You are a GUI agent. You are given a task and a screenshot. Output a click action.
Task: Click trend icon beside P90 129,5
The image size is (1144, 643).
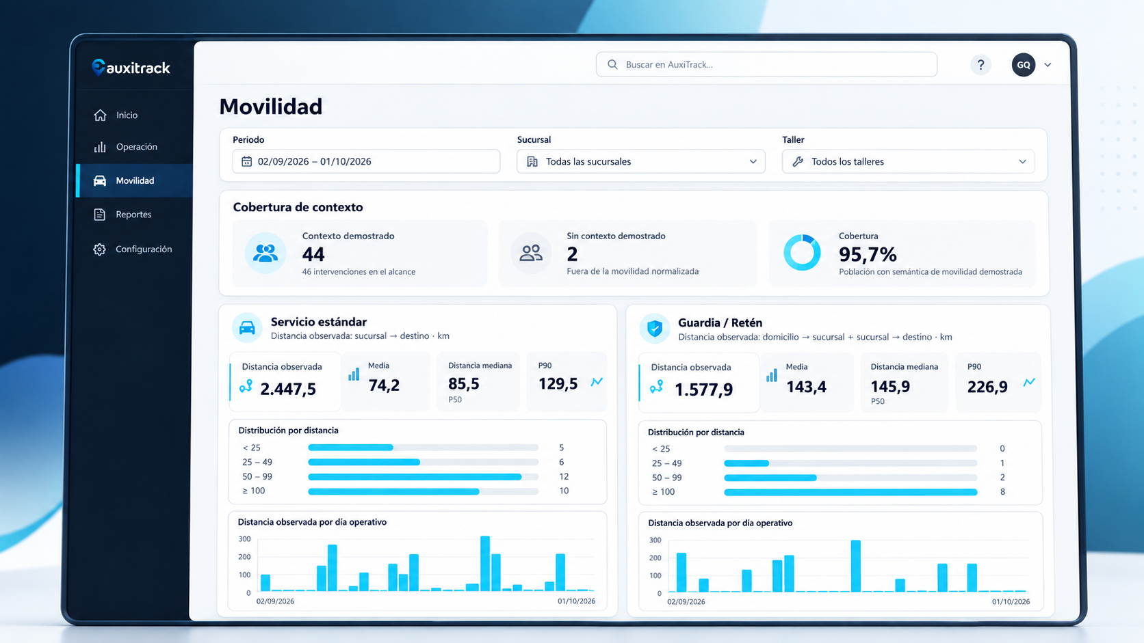coord(597,381)
